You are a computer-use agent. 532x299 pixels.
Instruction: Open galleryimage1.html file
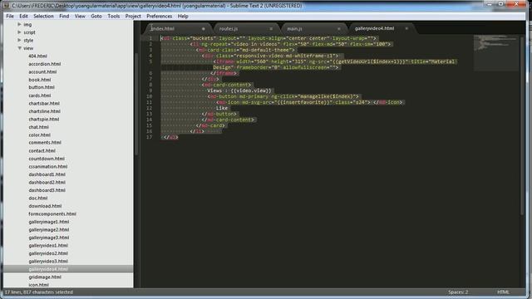(49, 222)
